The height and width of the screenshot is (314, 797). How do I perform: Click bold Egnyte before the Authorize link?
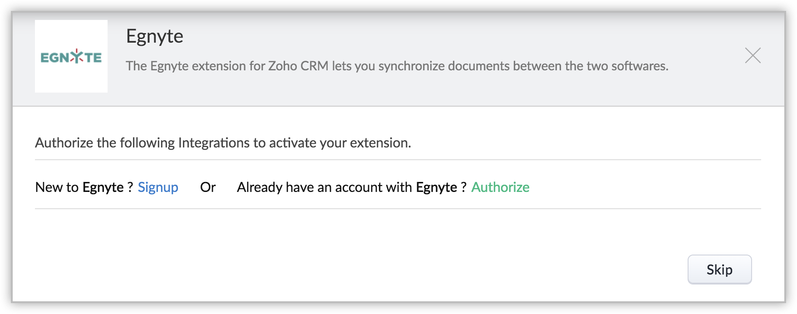pos(437,187)
